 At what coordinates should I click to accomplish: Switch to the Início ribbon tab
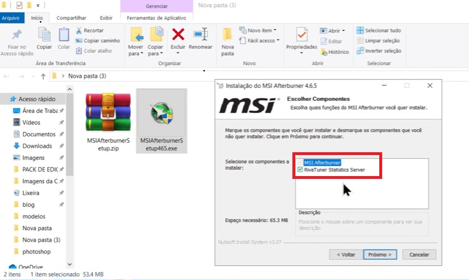click(x=37, y=18)
